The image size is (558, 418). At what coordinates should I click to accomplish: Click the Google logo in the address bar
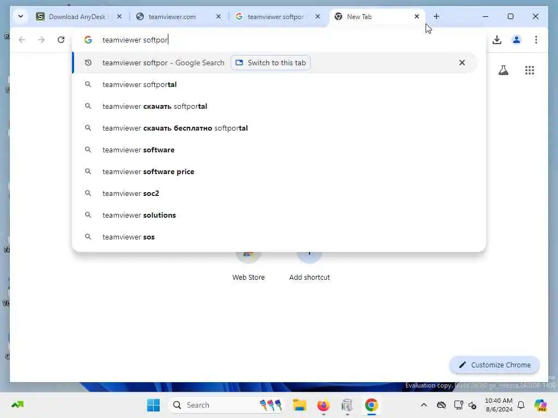tap(88, 40)
